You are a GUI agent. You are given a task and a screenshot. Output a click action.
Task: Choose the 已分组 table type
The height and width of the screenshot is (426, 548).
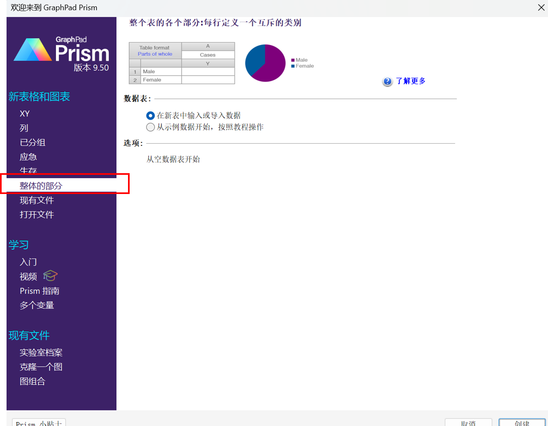tap(33, 142)
